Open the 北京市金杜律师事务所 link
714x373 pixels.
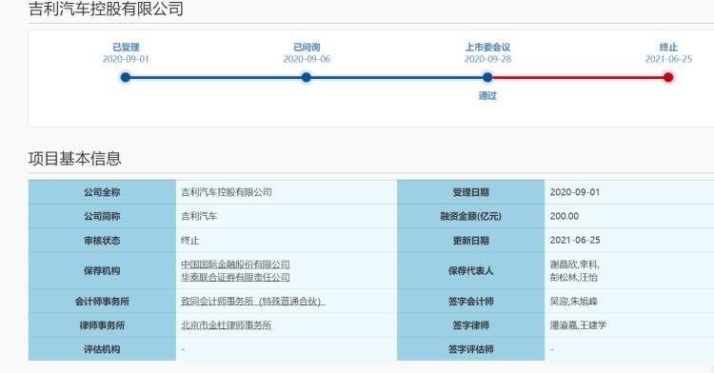click(x=227, y=325)
